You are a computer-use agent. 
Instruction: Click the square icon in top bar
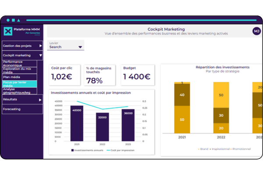pos(13,20)
